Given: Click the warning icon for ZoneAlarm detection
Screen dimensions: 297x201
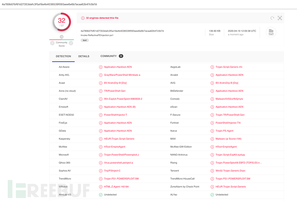Looking at the screenshot, I should pos(212,187).
